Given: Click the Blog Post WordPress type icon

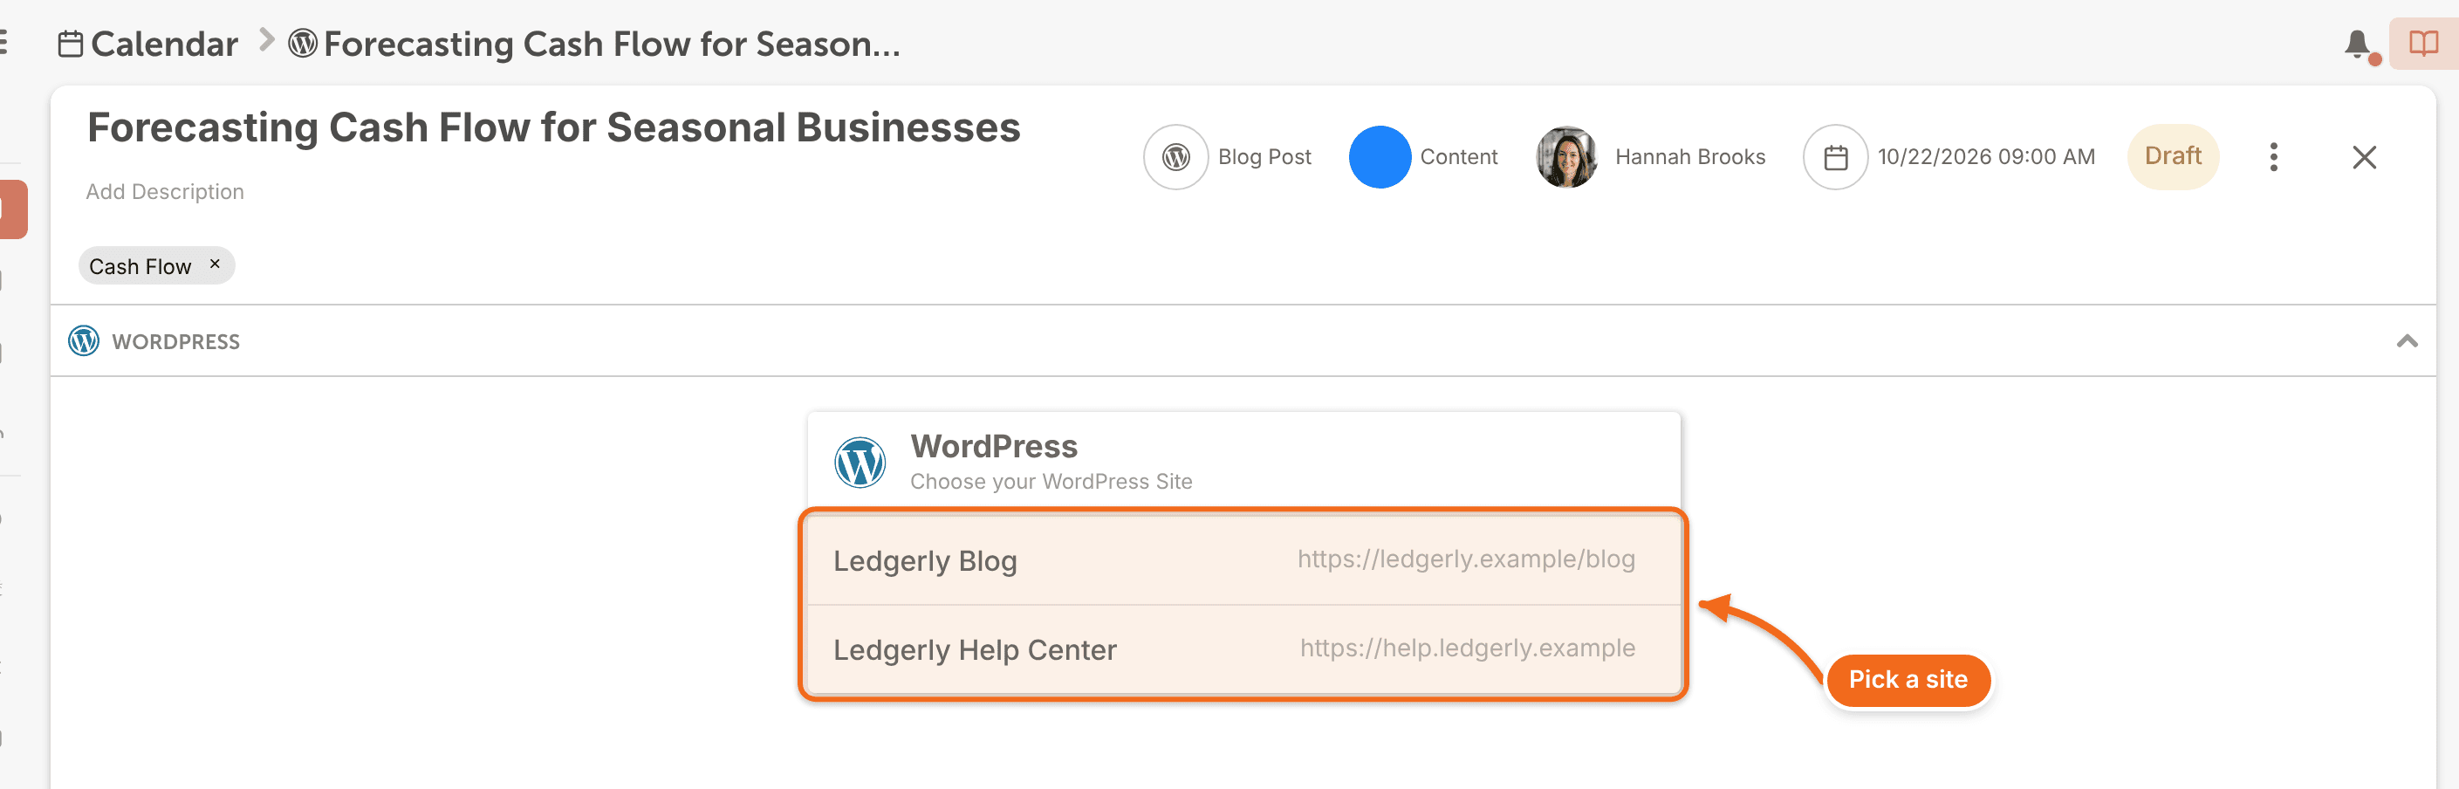Looking at the screenshot, I should click(1176, 156).
